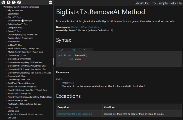Expand the Bag(T) Class arrow
This screenshot has width=183, height=120.
tap(6, 14)
